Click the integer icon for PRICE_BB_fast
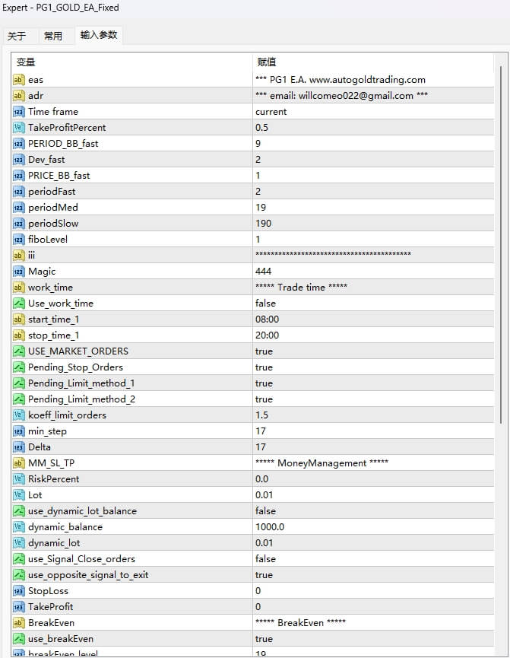510x658 pixels. click(18, 176)
